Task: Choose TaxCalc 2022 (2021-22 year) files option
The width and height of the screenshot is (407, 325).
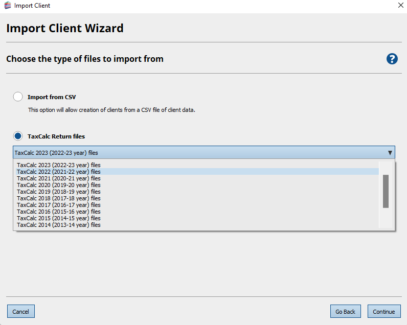Action: (x=59, y=172)
